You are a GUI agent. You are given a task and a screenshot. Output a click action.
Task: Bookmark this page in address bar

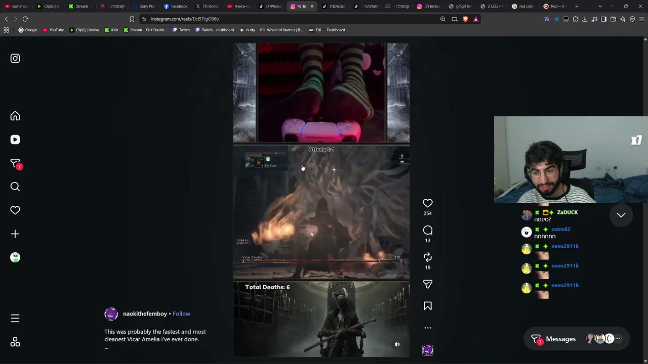132,19
